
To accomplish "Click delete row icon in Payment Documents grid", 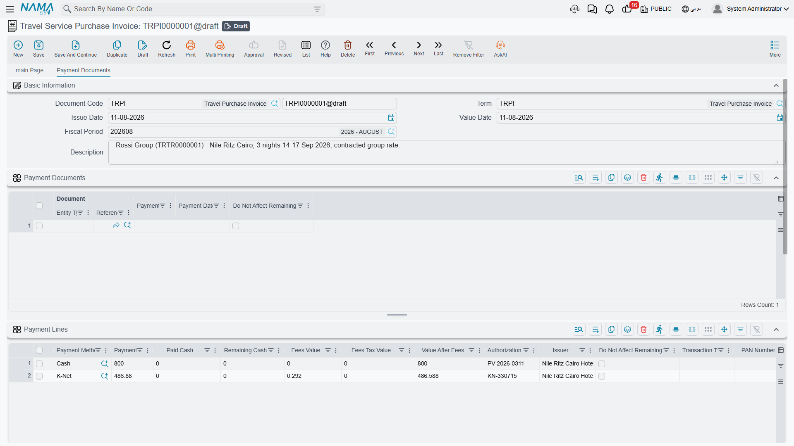I will (643, 178).
